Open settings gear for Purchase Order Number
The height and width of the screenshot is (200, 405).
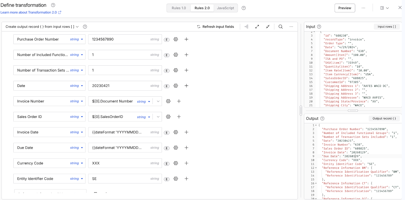176,39
